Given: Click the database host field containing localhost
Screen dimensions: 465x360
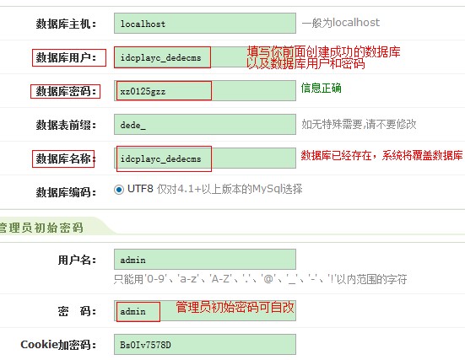Looking at the screenshot, I should tap(205, 24).
